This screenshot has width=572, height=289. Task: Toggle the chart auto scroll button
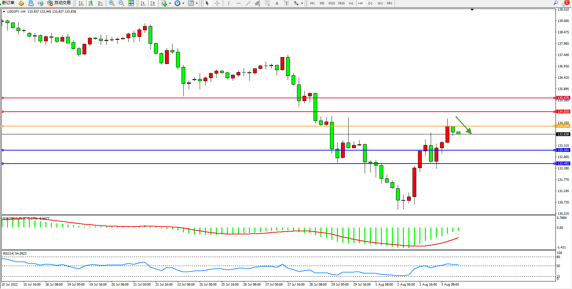pos(143,3)
